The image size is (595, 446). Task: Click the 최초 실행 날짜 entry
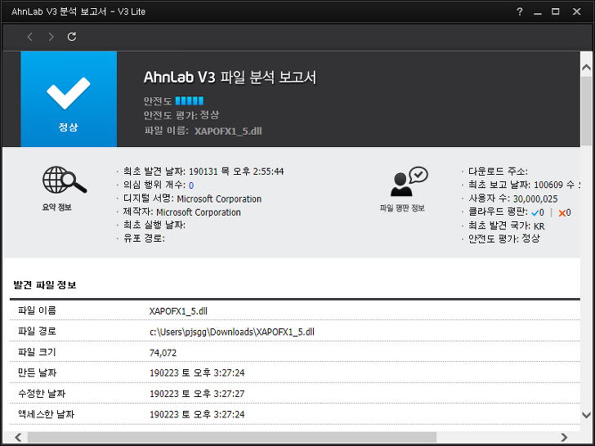pos(154,225)
